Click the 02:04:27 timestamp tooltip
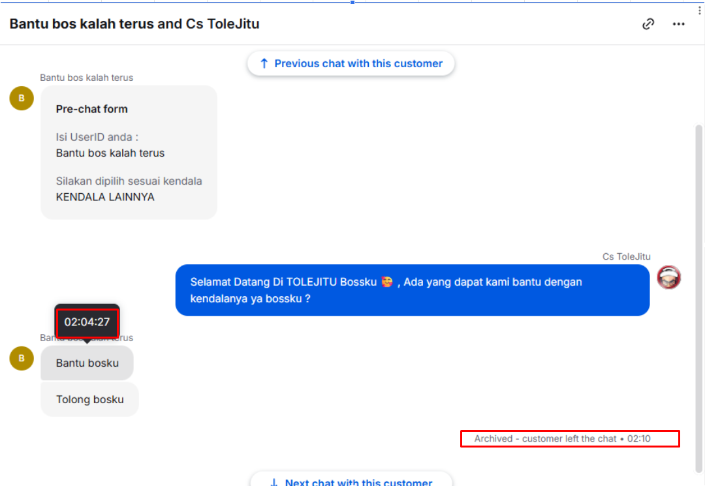 87,322
